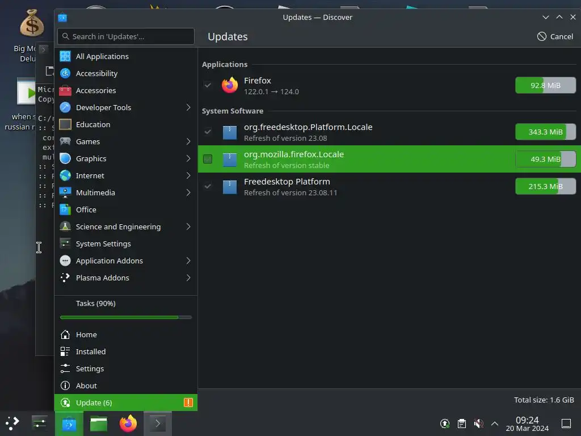The image size is (581, 436).
Task: Open System Settings from the taskbar
Action: (39, 424)
